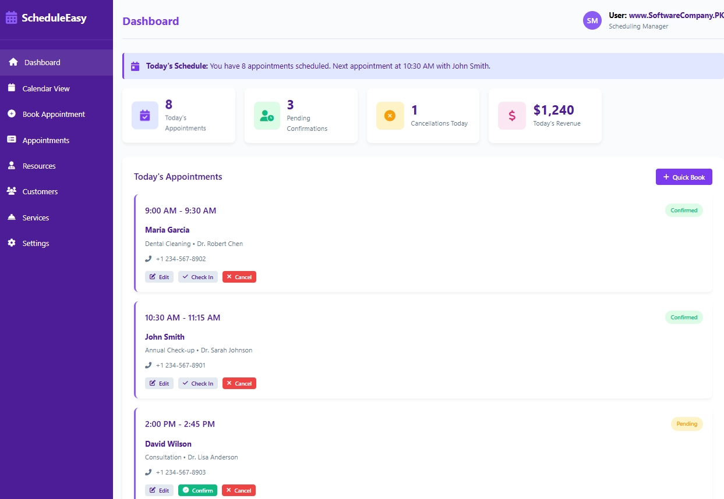The height and width of the screenshot is (499, 724).
Task: Check in Maria Garcia's appointment
Action: click(x=197, y=277)
